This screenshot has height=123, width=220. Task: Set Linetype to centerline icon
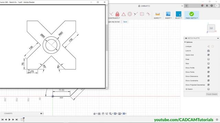pyautogui.click(x=212, y=46)
